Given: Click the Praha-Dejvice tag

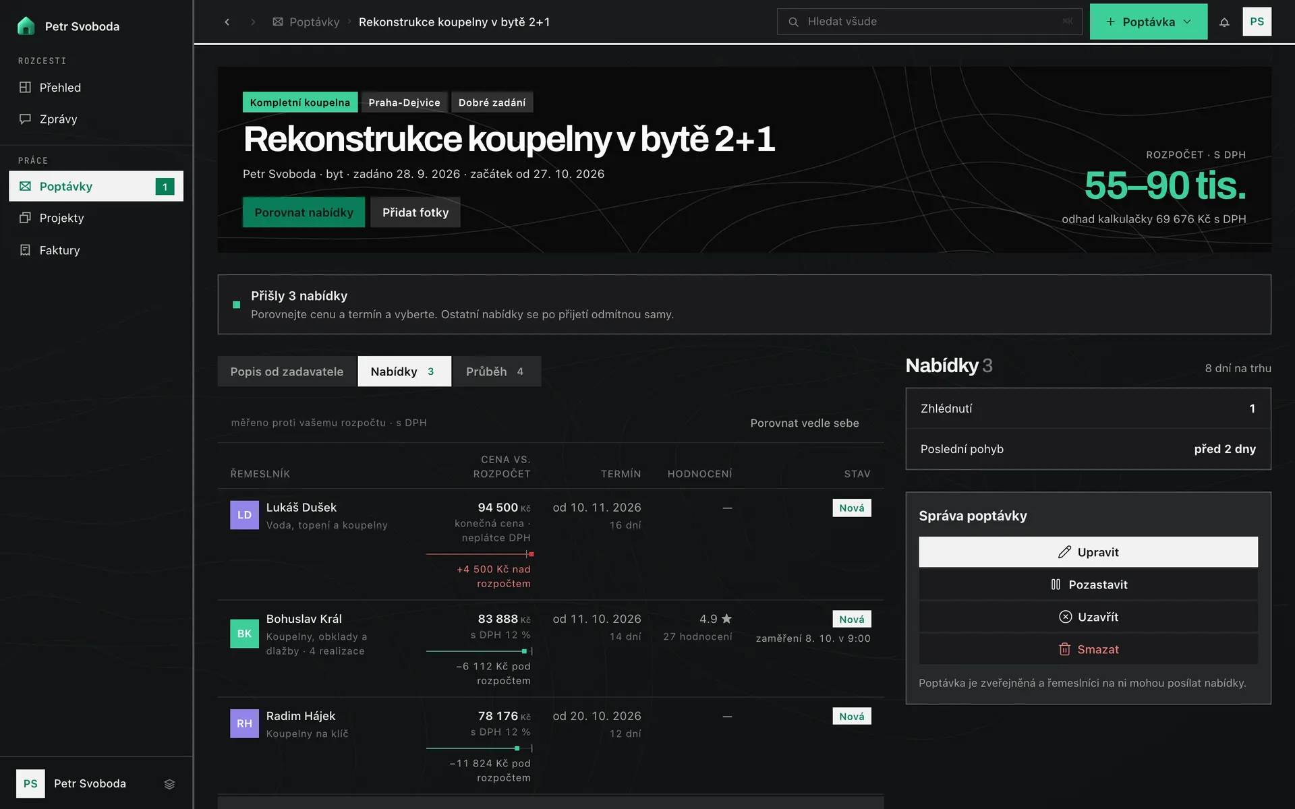Looking at the screenshot, I should pyautogui.click(x=404, y=102).
